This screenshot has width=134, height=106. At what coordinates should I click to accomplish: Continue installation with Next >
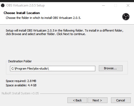[x=97, y=100]
